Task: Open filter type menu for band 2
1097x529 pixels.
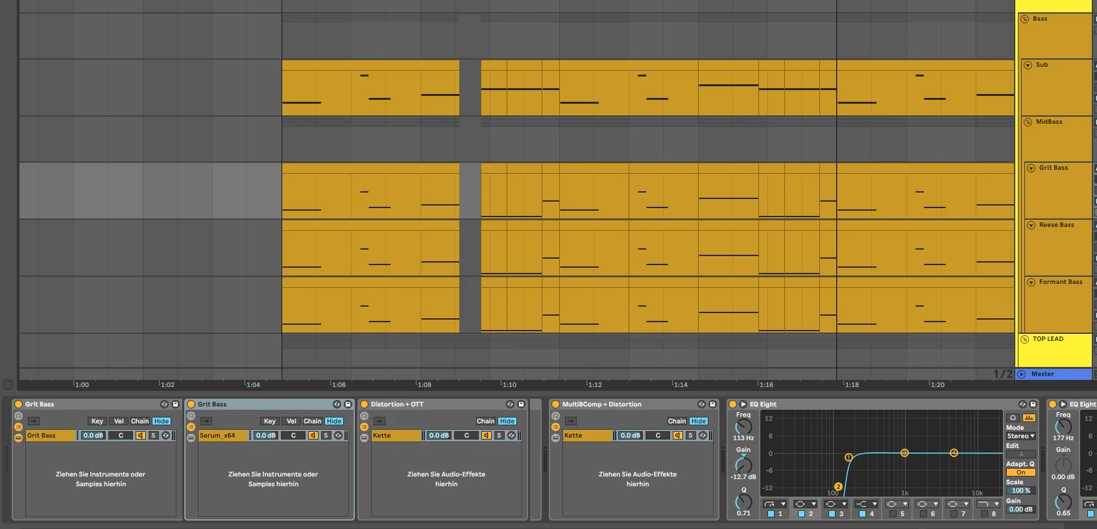Action: (x=805, y=504)
